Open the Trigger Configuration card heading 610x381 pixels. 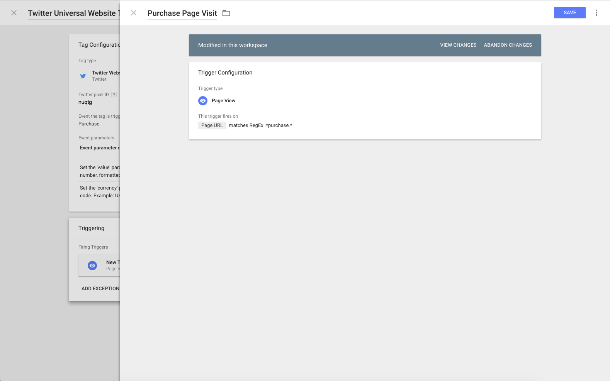click(x=225, y=73)
